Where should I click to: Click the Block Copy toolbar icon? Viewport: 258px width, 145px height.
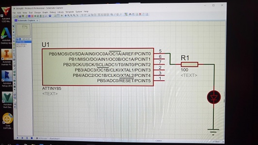(99, 15)
